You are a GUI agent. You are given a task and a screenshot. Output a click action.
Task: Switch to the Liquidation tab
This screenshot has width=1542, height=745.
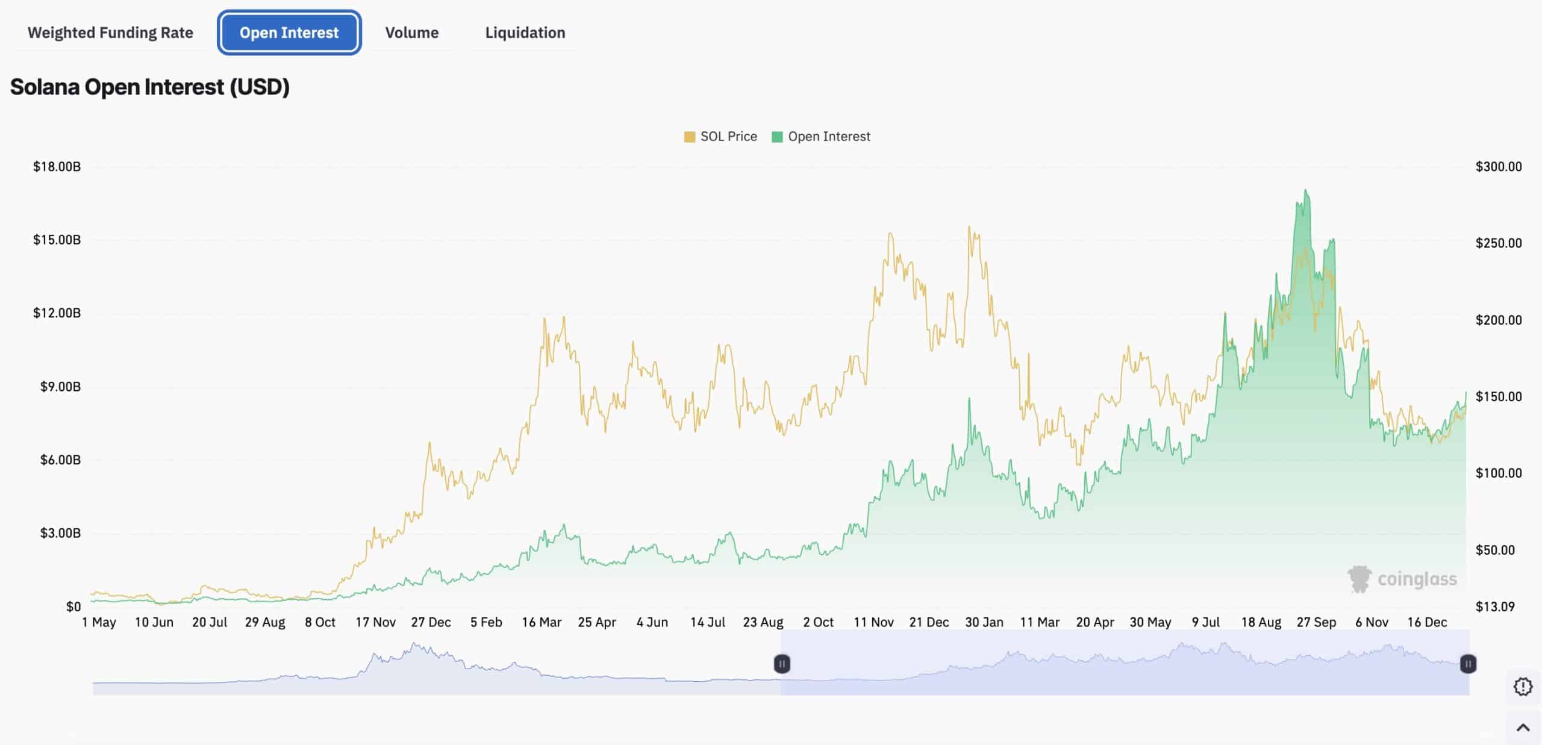525,33
